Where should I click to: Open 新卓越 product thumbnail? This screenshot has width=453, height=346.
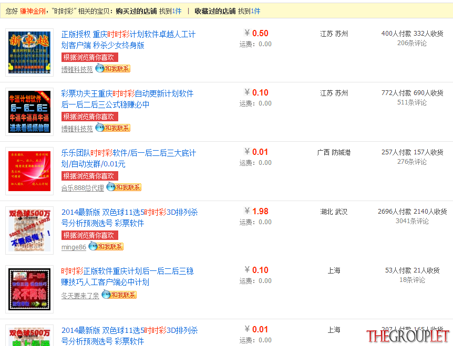pyautogui.click(x=29, y=53)
